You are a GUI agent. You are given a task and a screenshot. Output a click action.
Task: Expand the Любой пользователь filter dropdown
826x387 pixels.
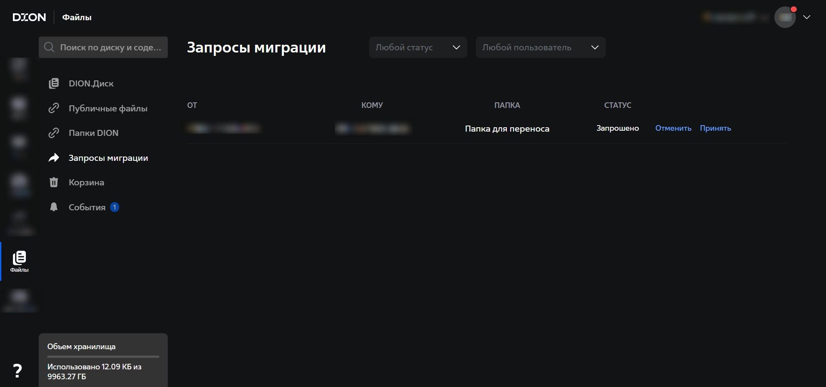click(x=540, y=47)
